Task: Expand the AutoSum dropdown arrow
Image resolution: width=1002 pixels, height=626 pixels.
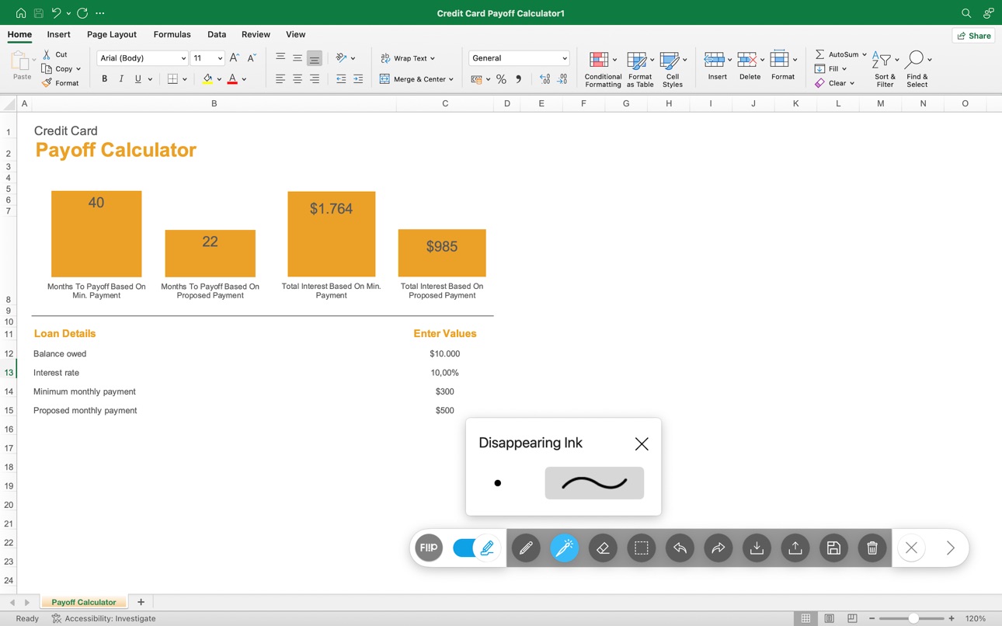Action: click(x=864, y=54)
